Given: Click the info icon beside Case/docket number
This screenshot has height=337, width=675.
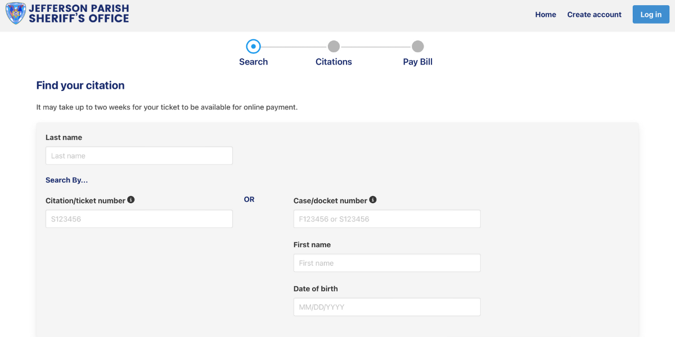Looking at the screenshot, I should (373, 199).
